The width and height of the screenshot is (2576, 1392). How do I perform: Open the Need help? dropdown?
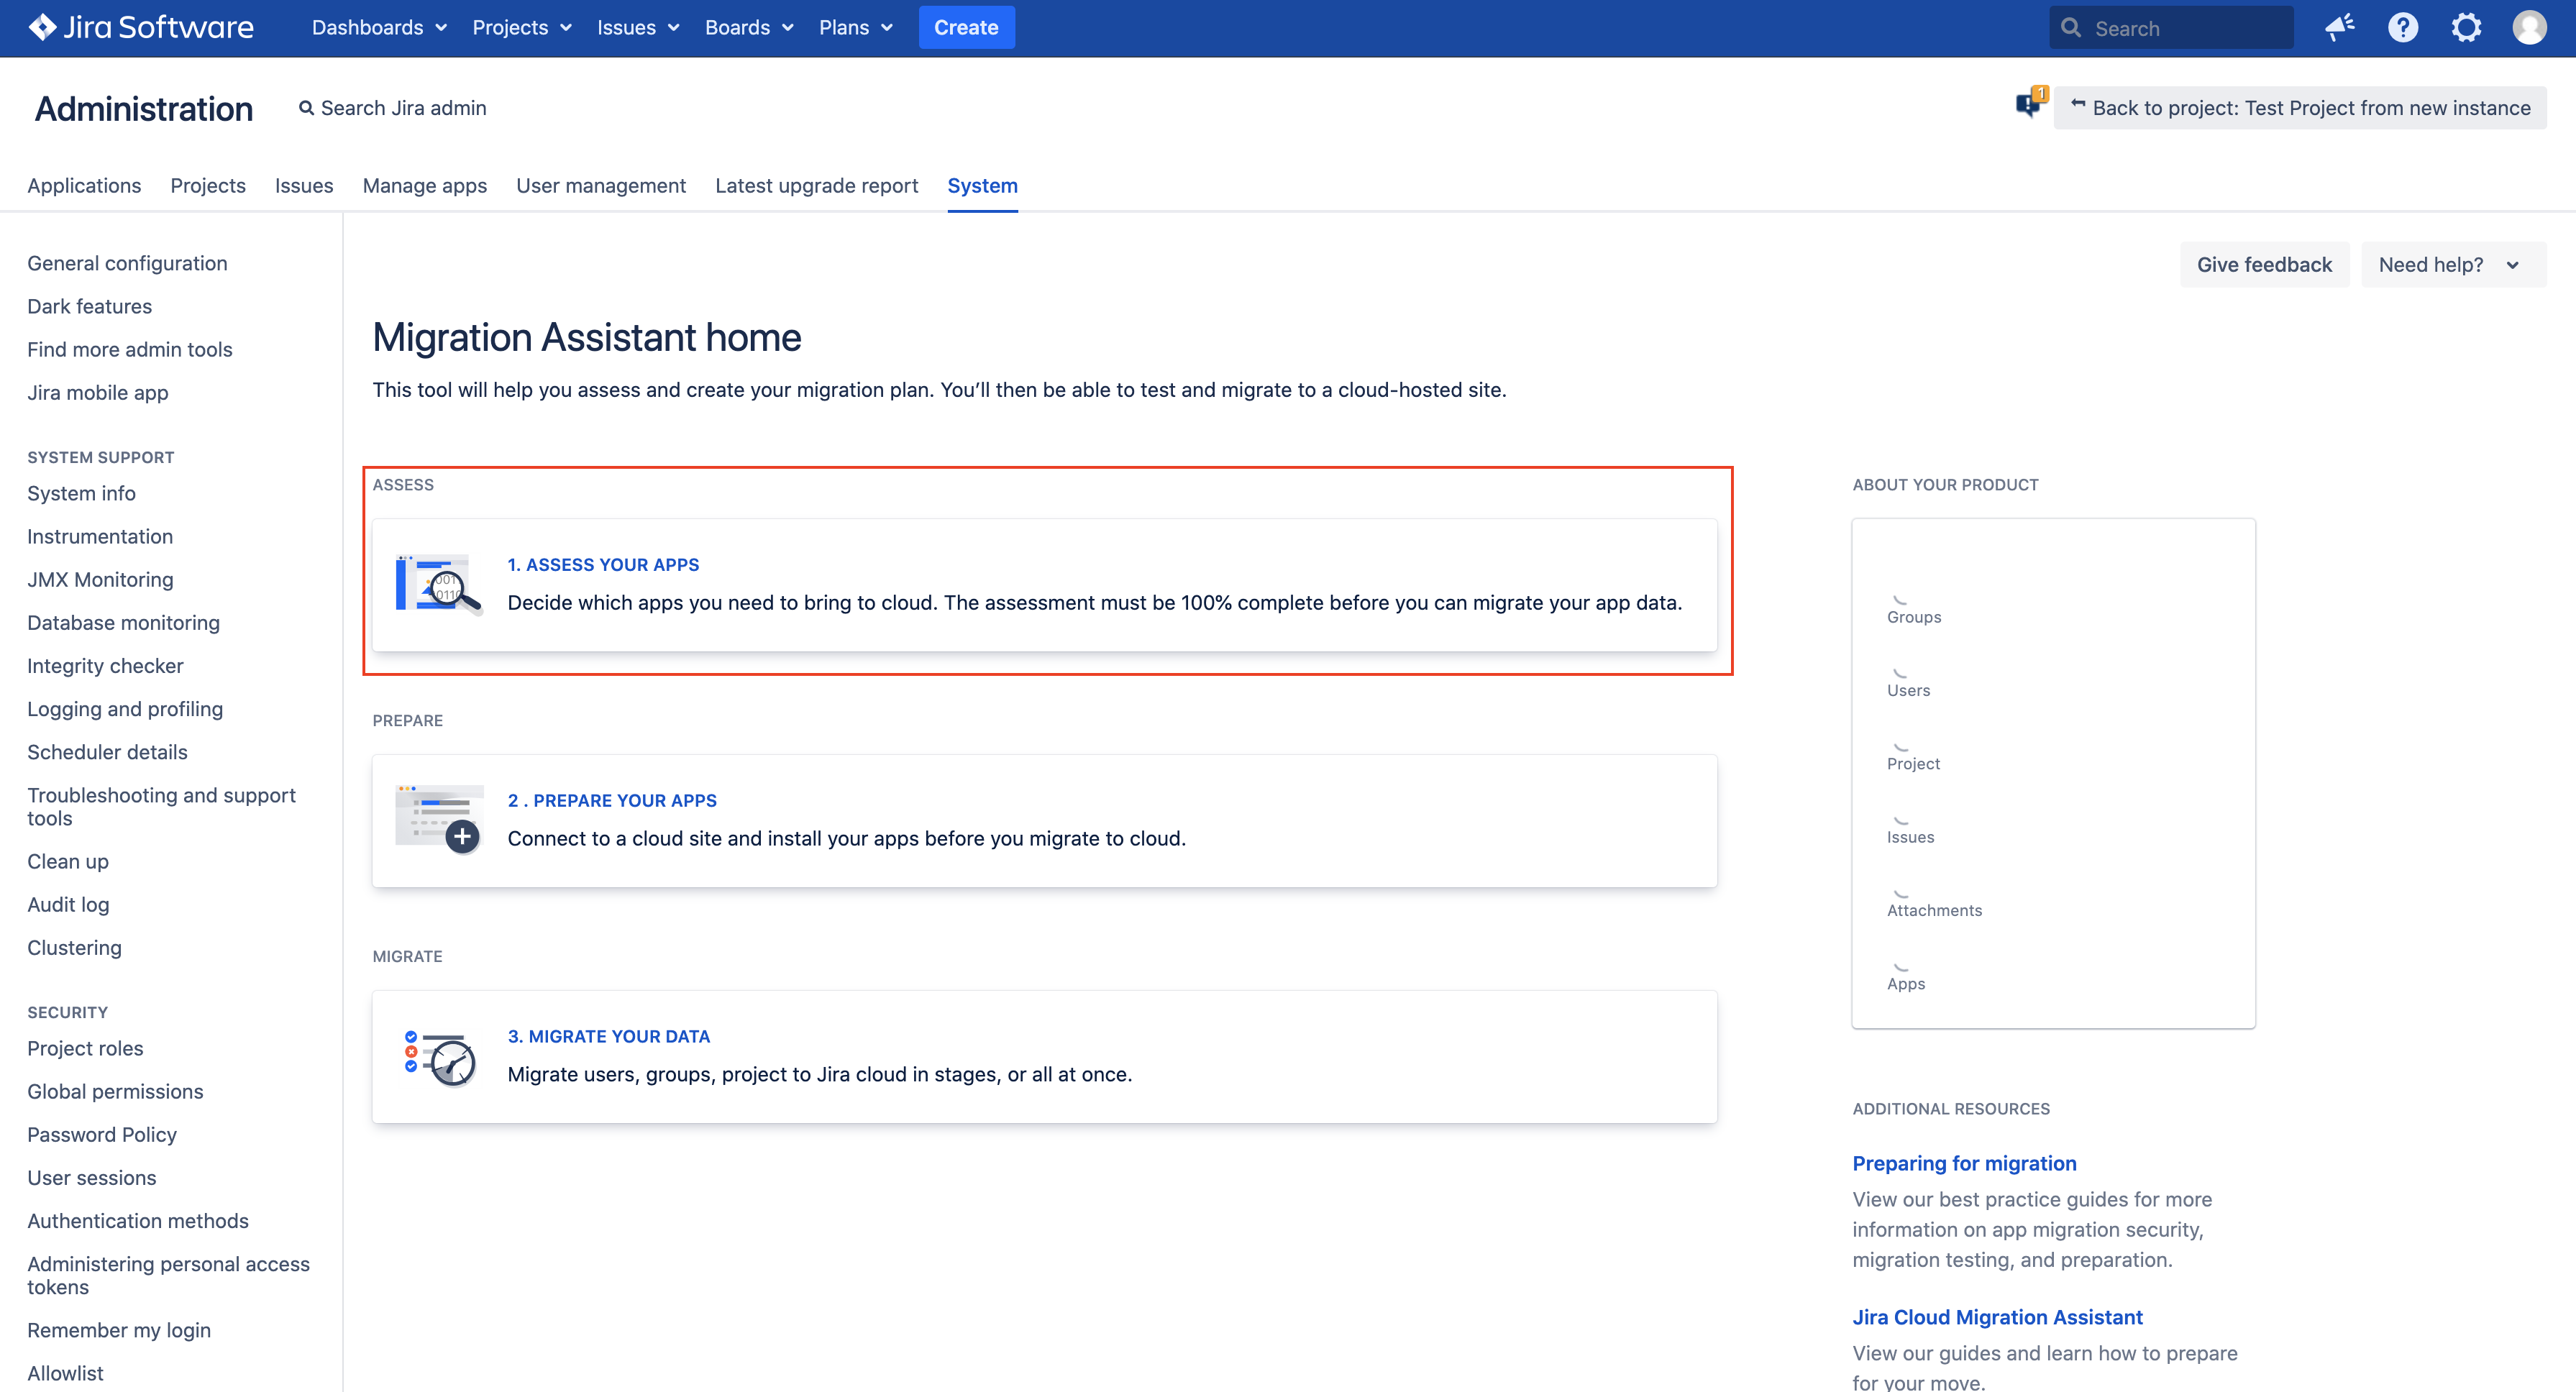tap(2451, 264)
